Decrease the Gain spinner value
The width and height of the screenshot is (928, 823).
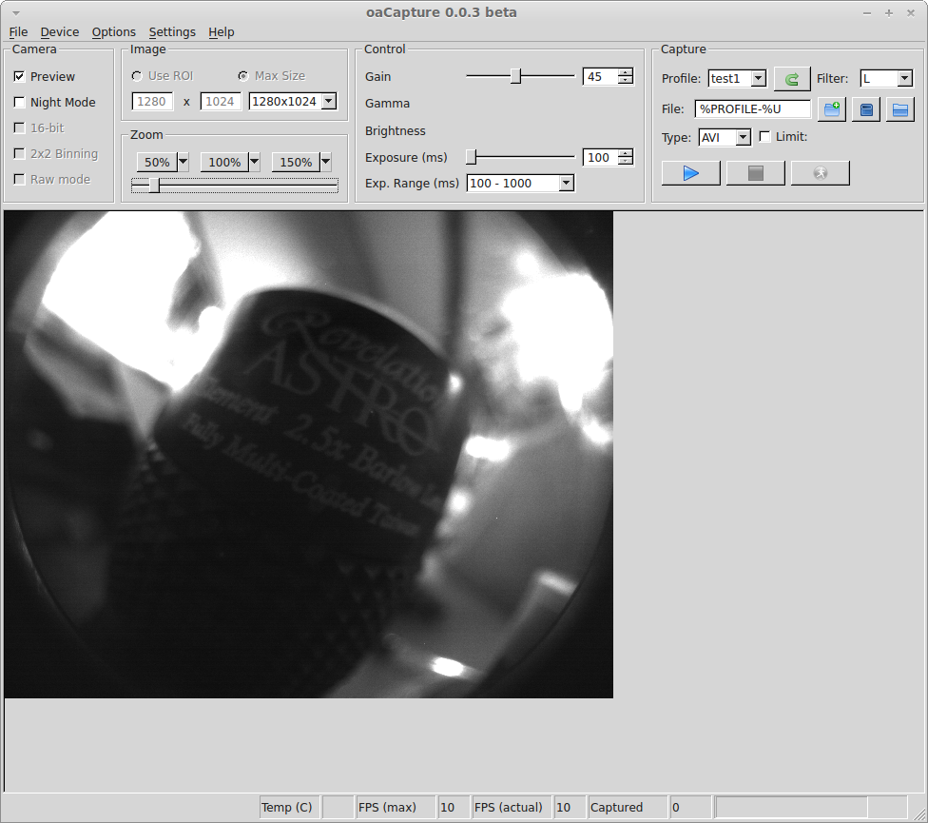pos(625,80)
